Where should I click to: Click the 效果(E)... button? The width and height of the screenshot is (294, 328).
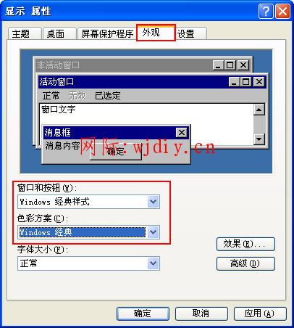tap(245, 244)
